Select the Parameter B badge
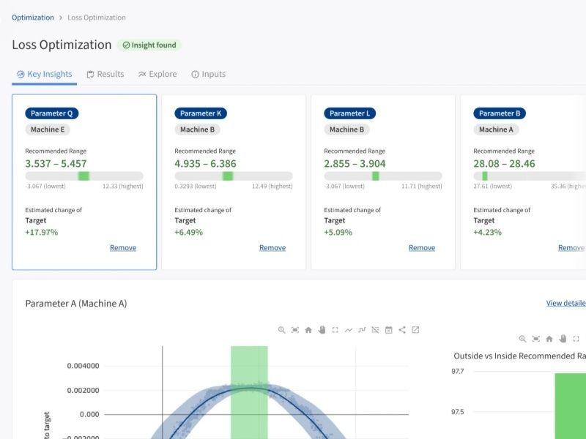Viewport: 586px width, 439px height. coord(500,113)
